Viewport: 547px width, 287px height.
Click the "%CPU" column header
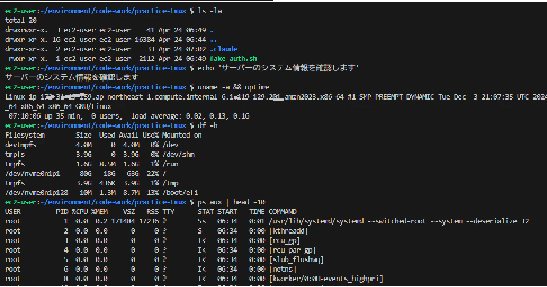pos(79,212)
